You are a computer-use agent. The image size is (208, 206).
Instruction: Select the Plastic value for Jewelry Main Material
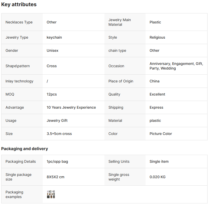click(x=155, y=22)
